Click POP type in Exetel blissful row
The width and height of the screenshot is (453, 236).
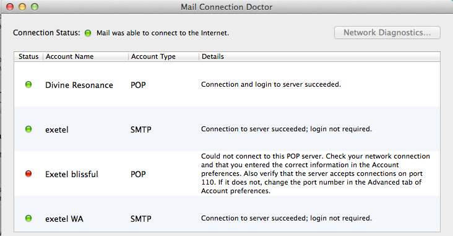(138, 174)
